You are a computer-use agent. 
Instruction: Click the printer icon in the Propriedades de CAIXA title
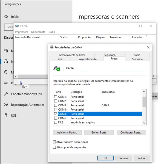(x=51, y=47)
